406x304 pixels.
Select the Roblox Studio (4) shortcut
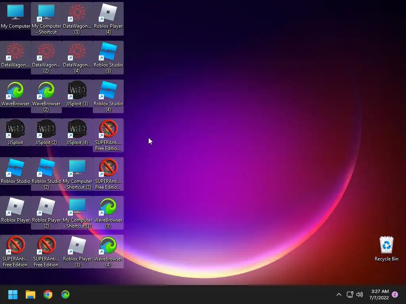[108, 96]
